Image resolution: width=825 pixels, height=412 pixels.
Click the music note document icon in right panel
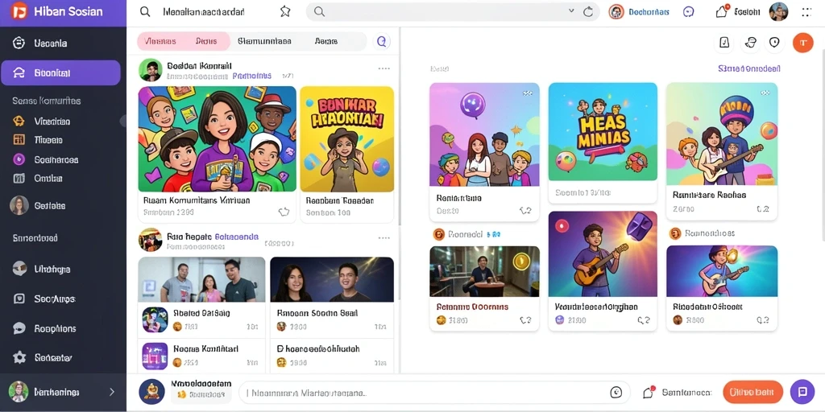pos(724,43)
